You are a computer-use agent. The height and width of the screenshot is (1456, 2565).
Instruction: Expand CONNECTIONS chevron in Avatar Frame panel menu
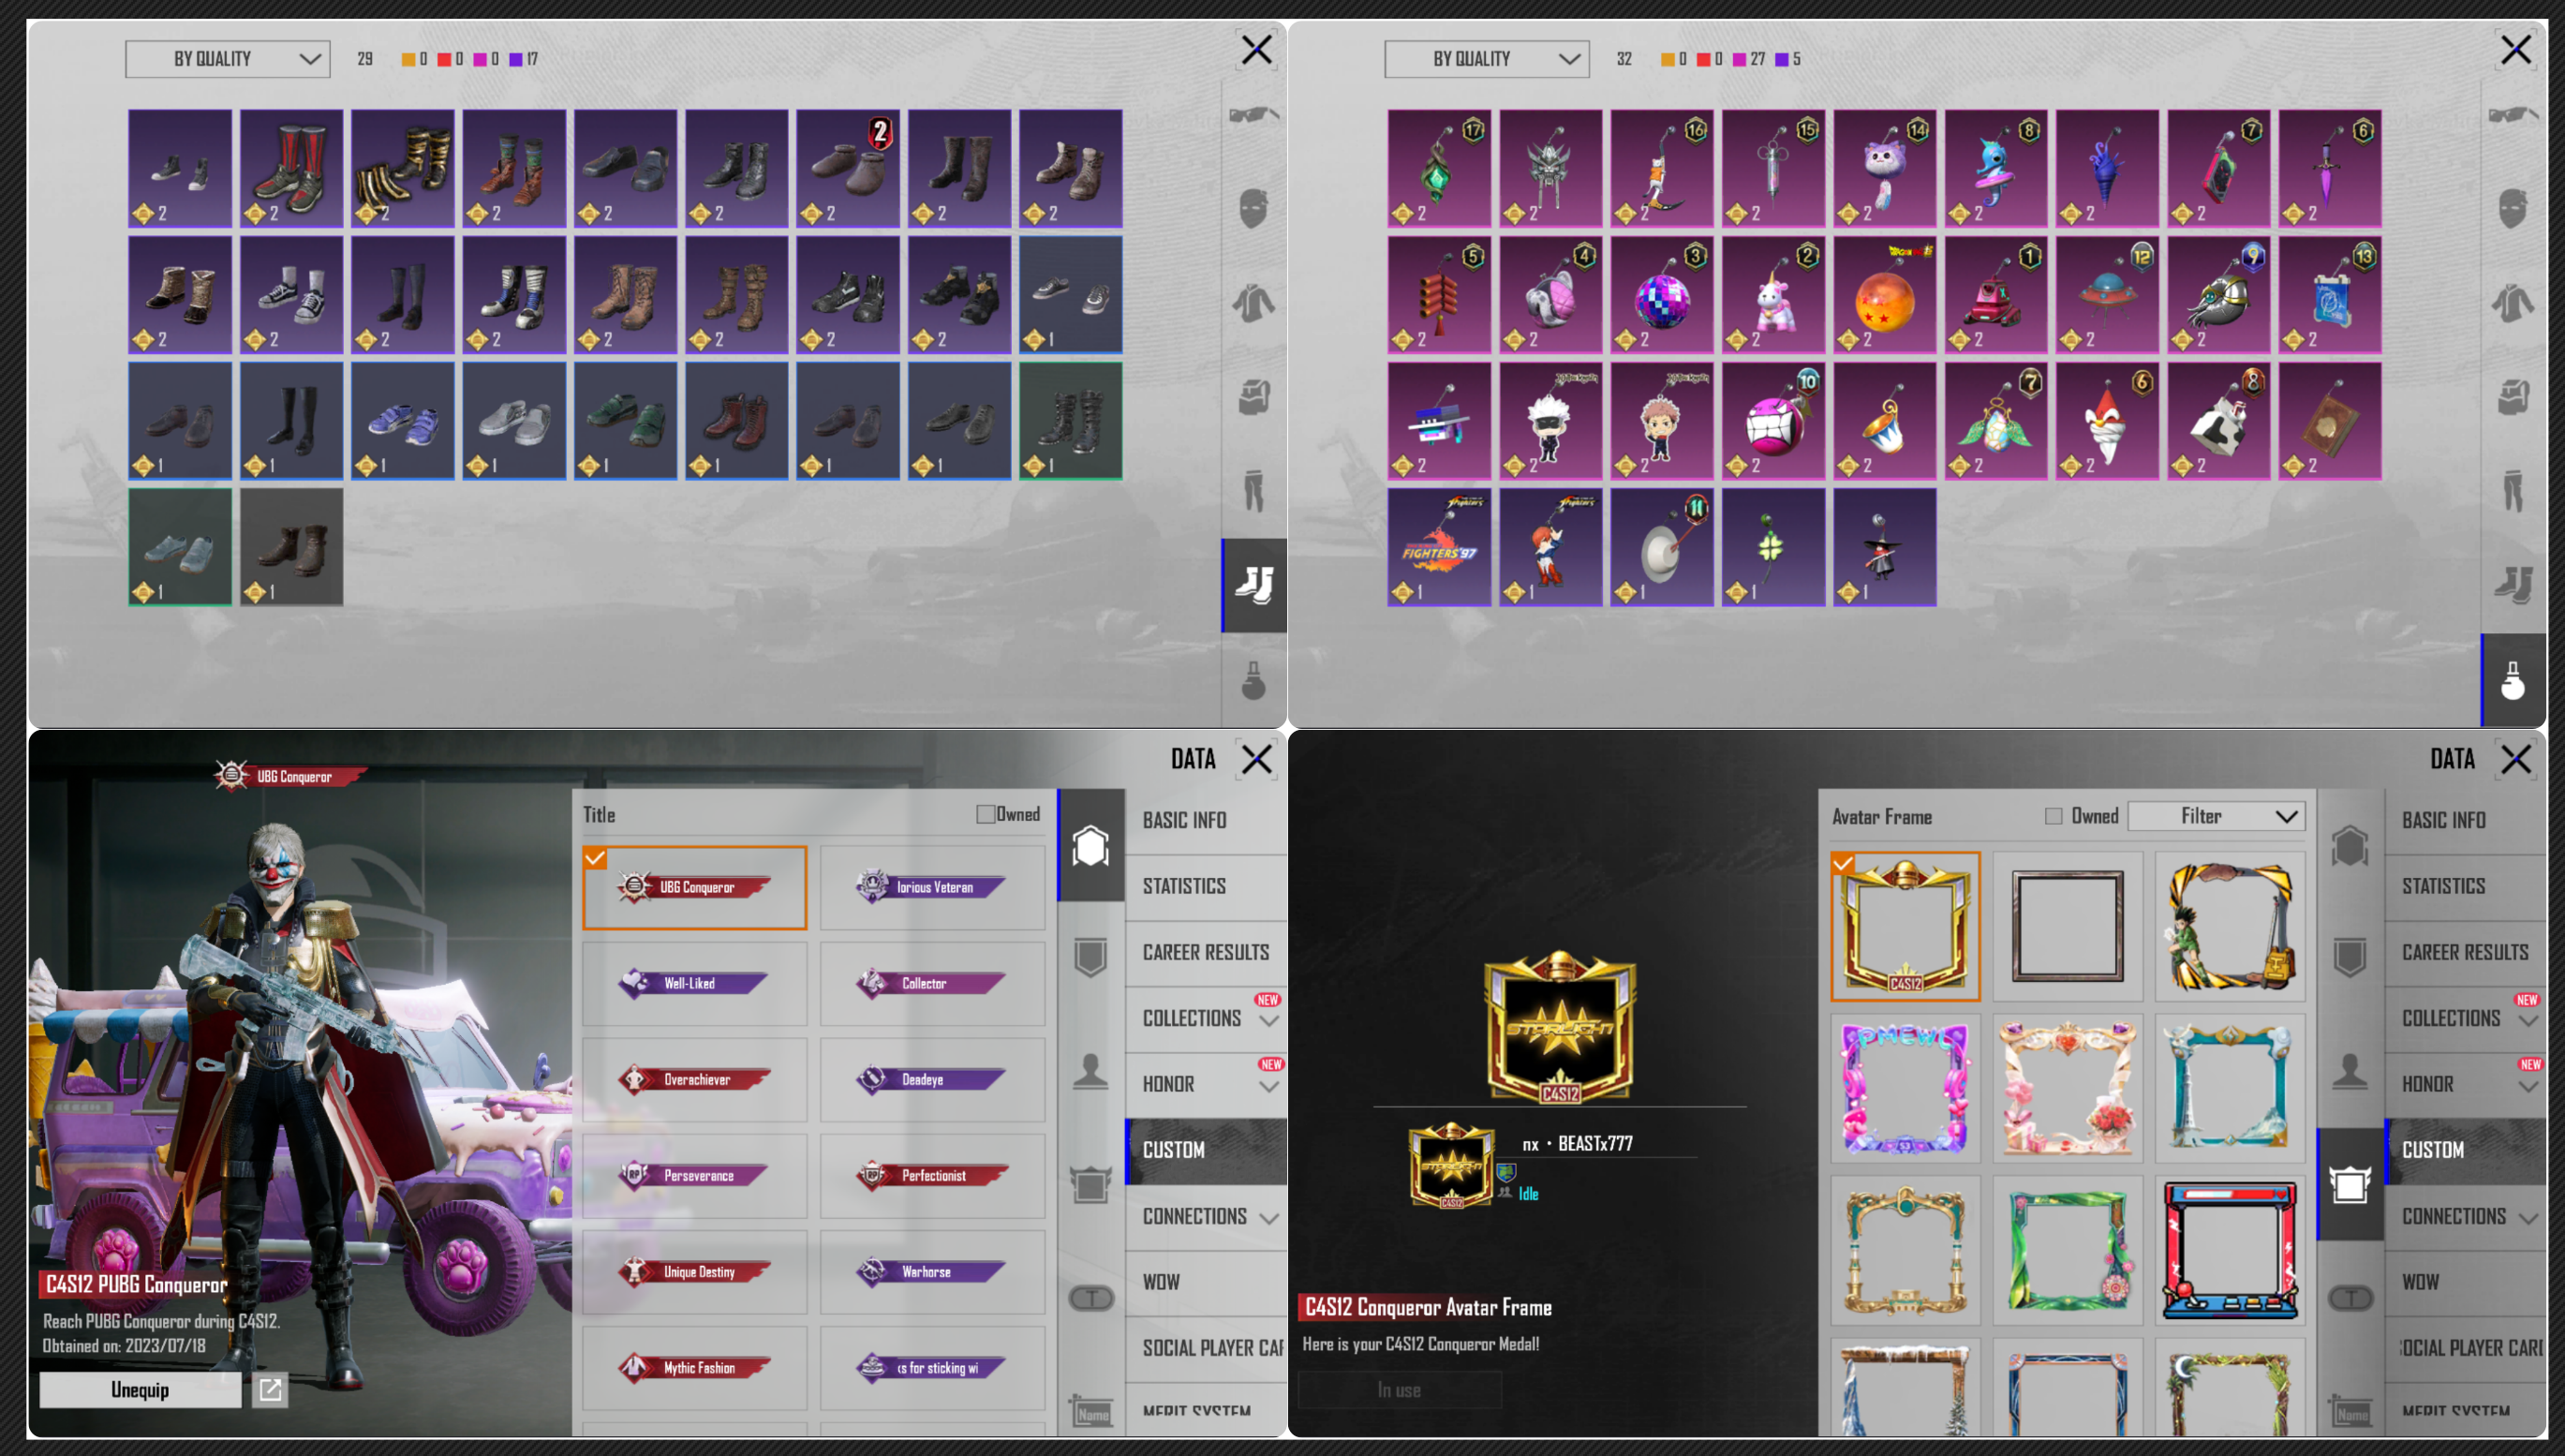click(2528, 1218)
